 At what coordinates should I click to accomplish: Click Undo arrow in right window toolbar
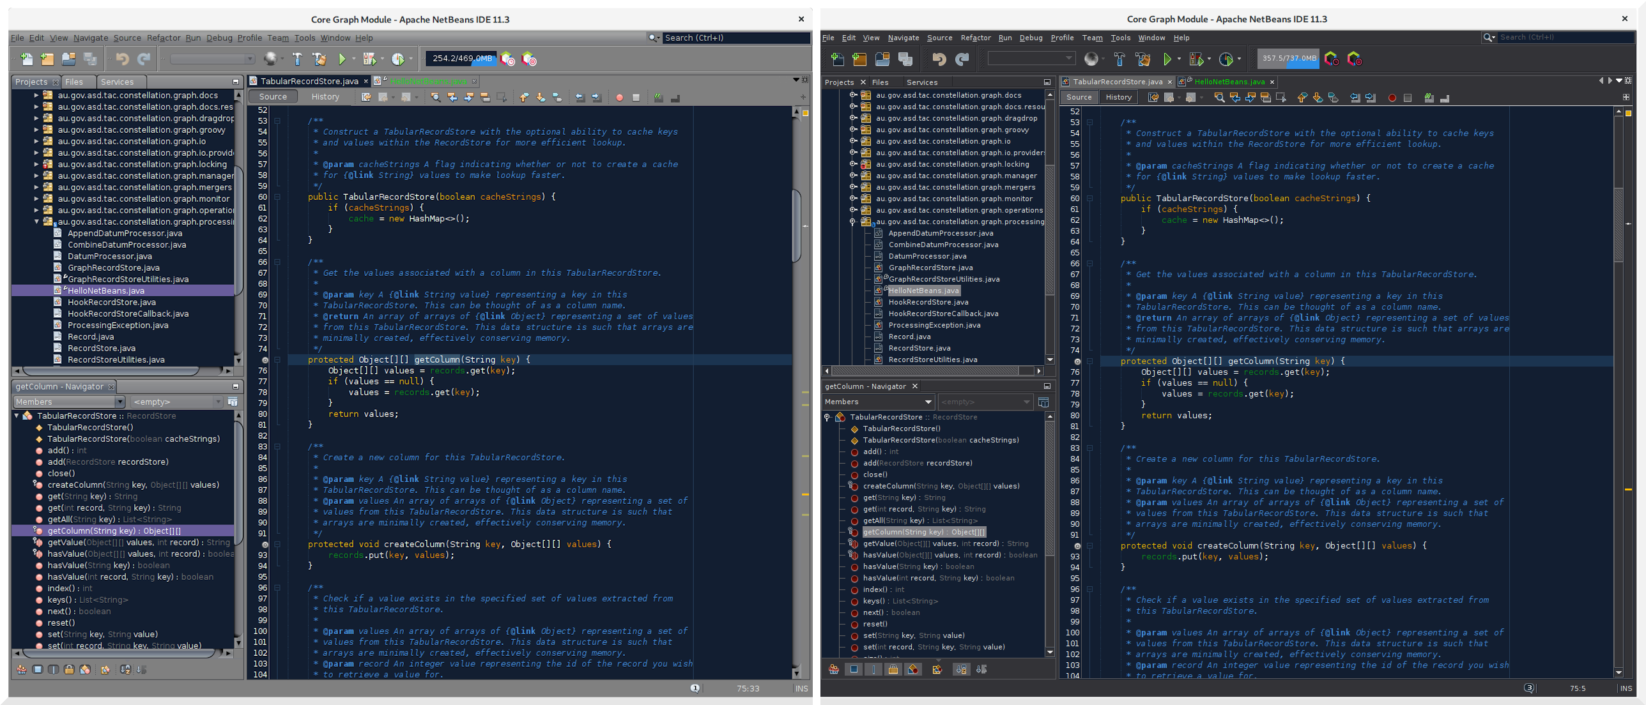pyautogui.click(x=939, y=59)
